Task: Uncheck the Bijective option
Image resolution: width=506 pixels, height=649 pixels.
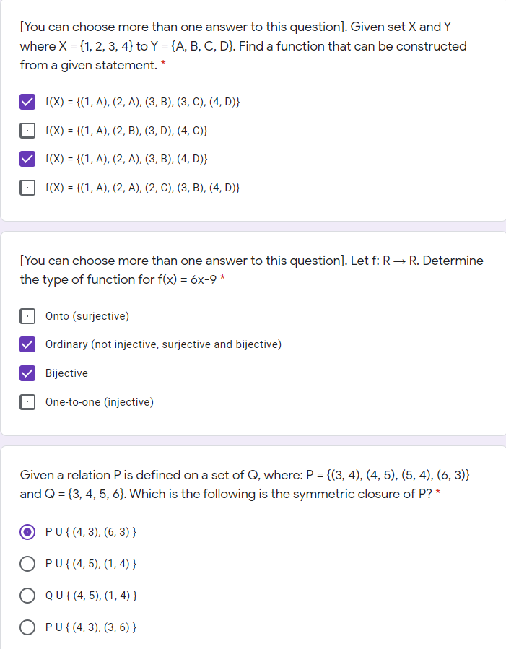Action: [27, 373]
